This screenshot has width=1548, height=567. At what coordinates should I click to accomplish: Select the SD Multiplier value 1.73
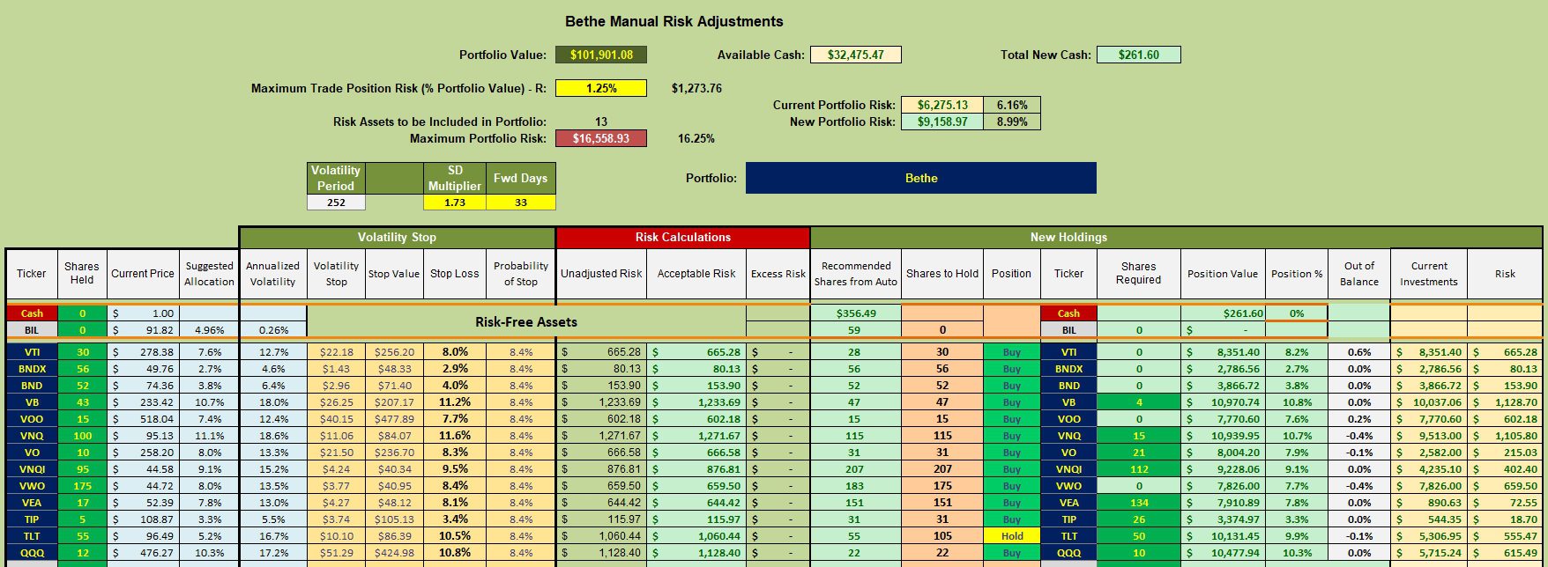pos(455,202)
